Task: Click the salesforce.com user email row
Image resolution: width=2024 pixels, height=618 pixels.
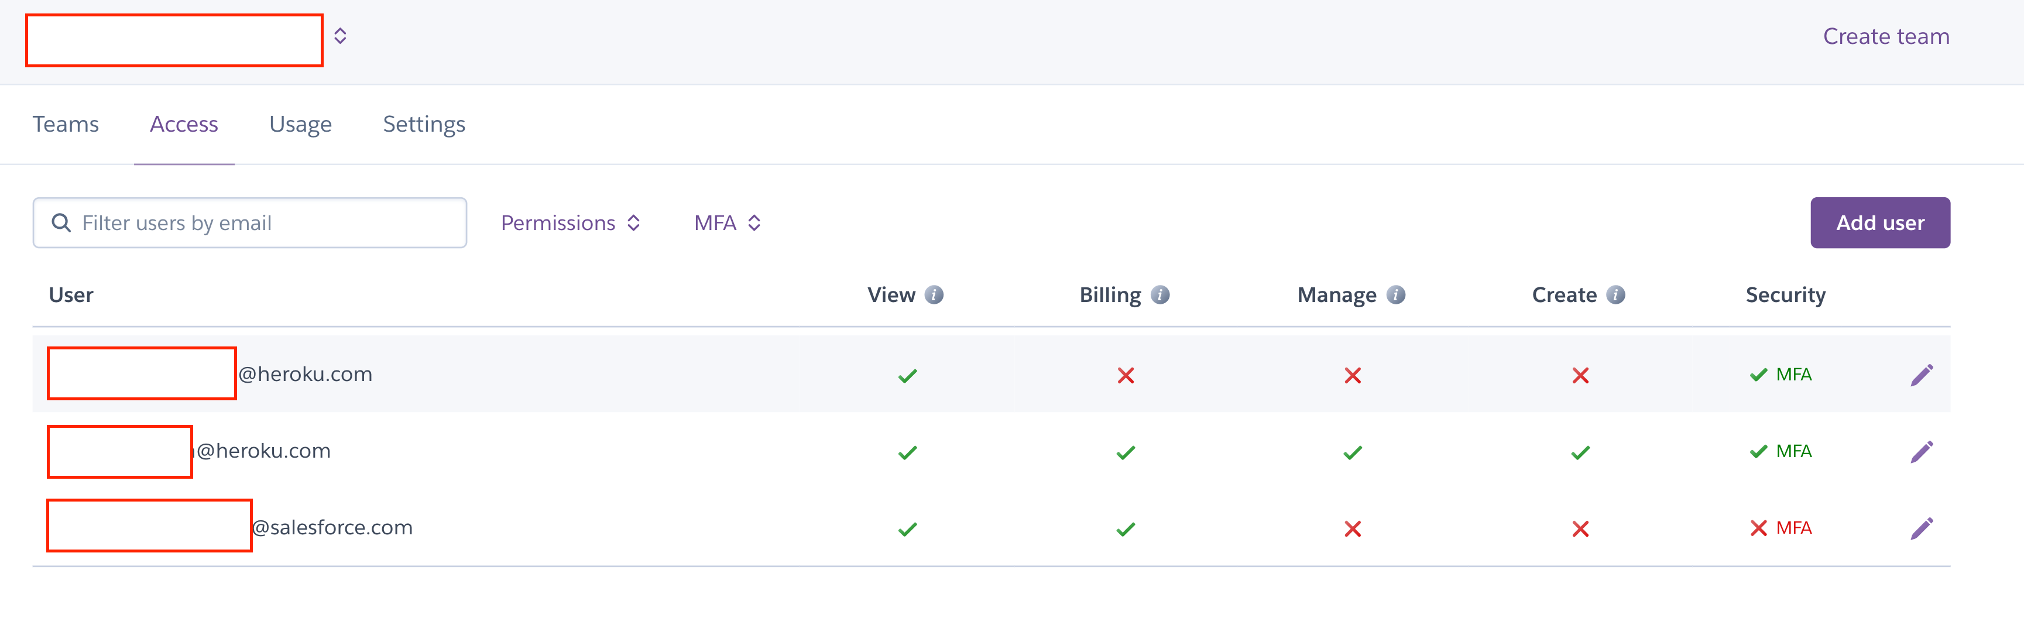Action: (332, 528)
